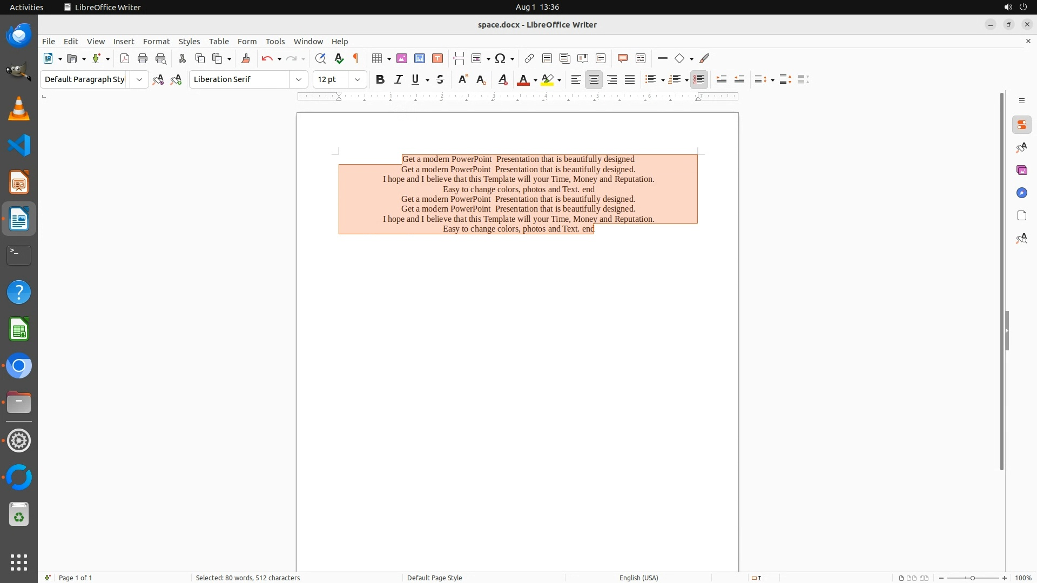Insert an image using toolbar icon
The height and width of the screenshot is (583, 1037).
pos(402,58)
